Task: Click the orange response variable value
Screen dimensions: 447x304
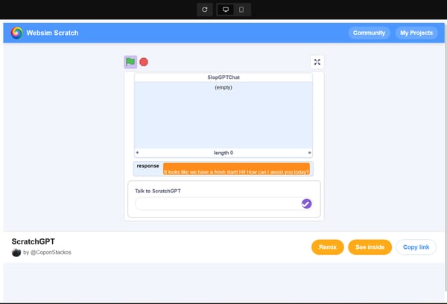Action: 236,169
